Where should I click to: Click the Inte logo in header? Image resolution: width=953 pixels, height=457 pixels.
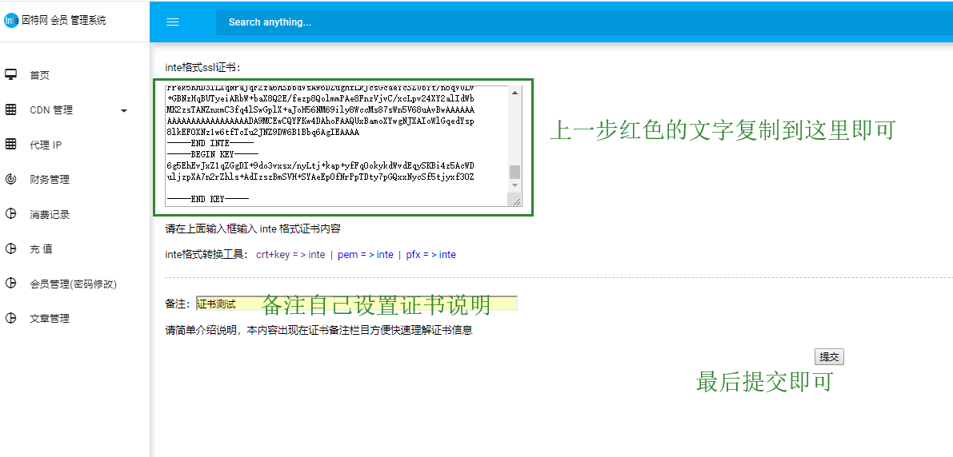pyautogui.click(x=11, y=21)
